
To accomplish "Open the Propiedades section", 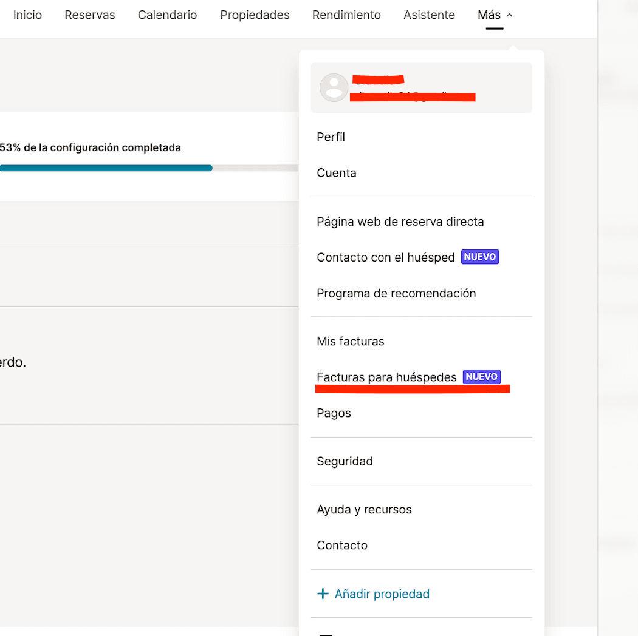I will tap(255, 15).
